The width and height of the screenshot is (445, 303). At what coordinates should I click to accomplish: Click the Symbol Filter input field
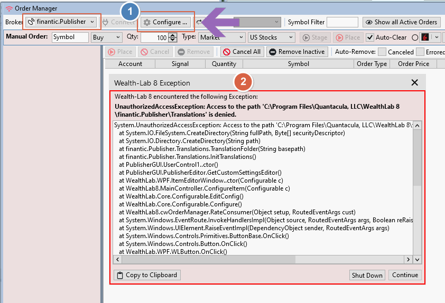[342, 22]
